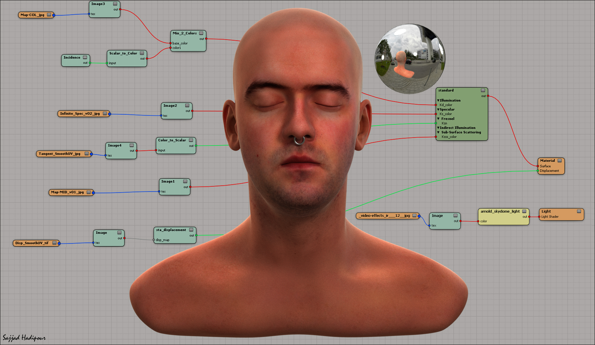Image resolution: width=595 pixels, height=345 pixels.
Task: Click the Surface port on Material node
Action: (538, 166)
